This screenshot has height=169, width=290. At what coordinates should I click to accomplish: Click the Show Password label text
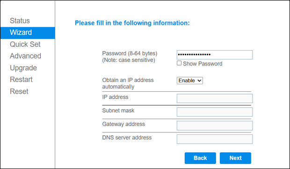pos(203,64)
